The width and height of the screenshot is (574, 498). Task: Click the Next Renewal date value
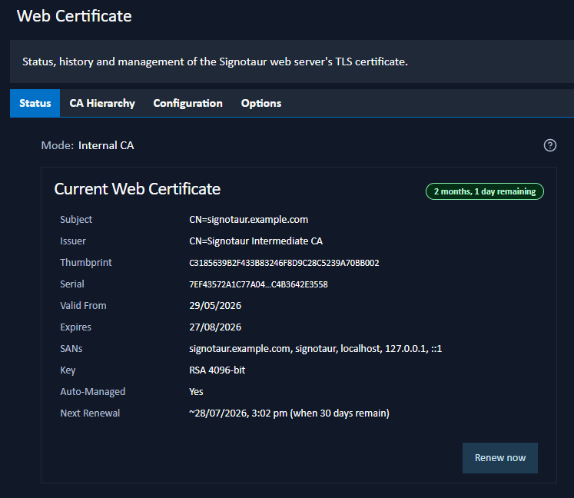289,413
